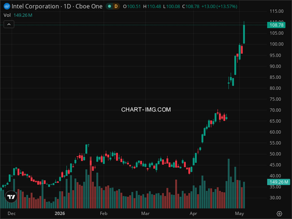Click the Mar label on time axis
Image resolution: width=292 pixels, height=219 pixels.
coord(145,214)
